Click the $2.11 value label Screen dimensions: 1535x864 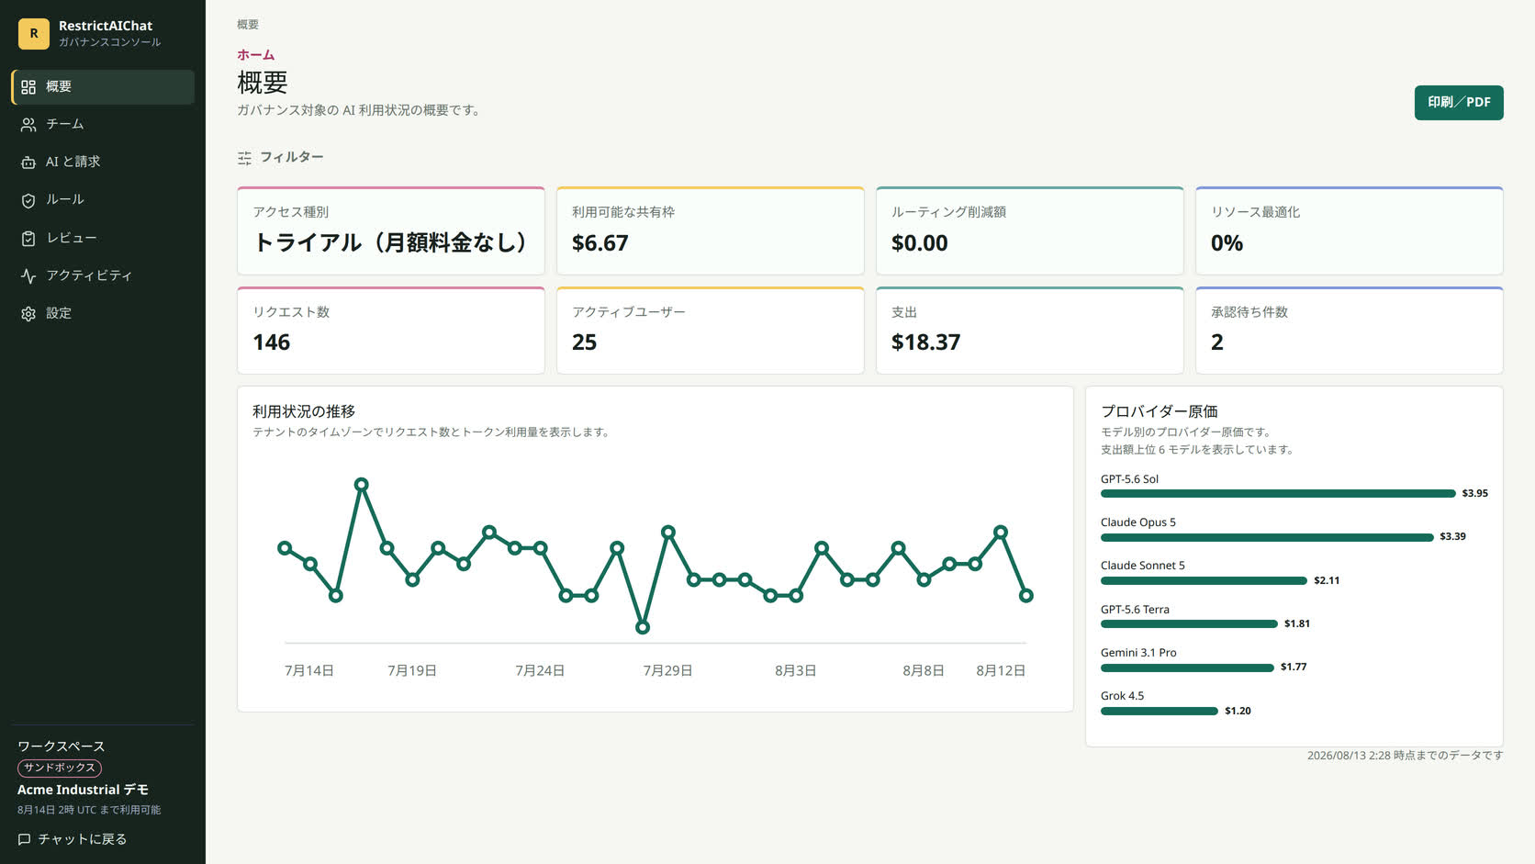tap(1327, 580)
